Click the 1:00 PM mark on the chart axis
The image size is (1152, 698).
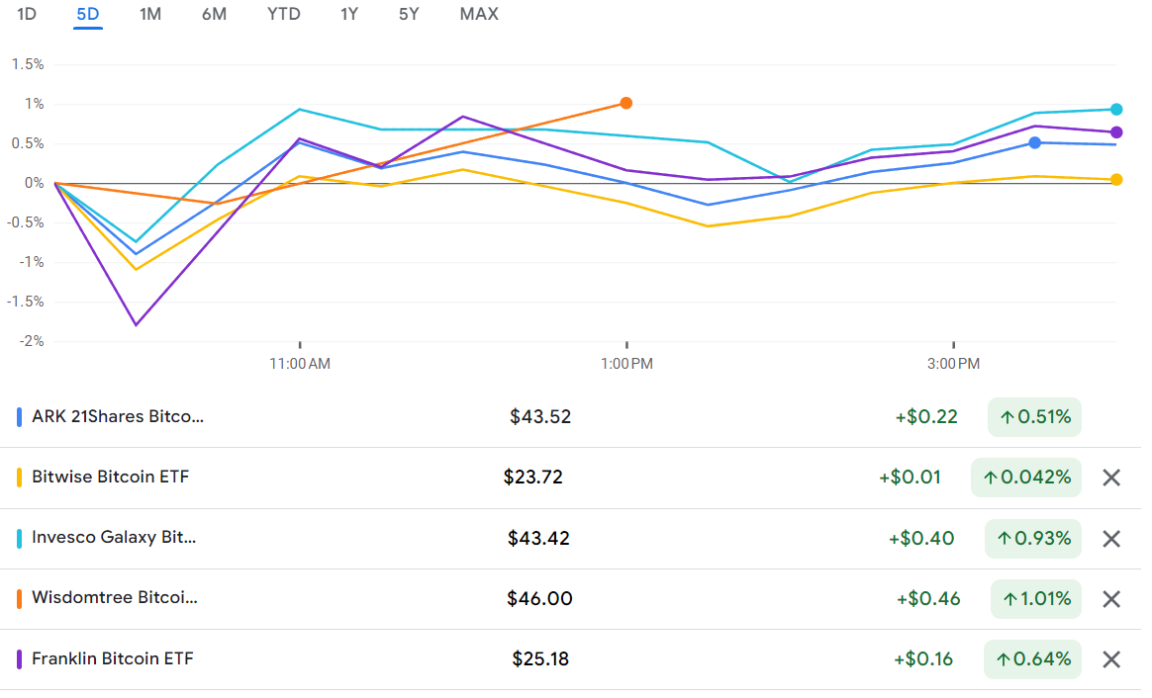628,363
